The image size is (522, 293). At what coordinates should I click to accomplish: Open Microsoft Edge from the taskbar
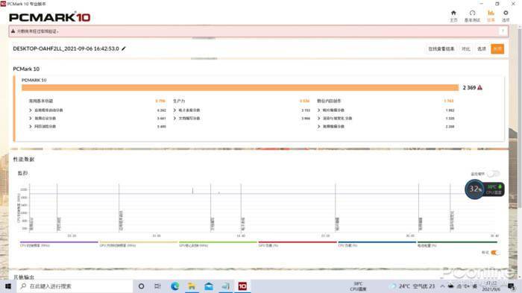174,286
